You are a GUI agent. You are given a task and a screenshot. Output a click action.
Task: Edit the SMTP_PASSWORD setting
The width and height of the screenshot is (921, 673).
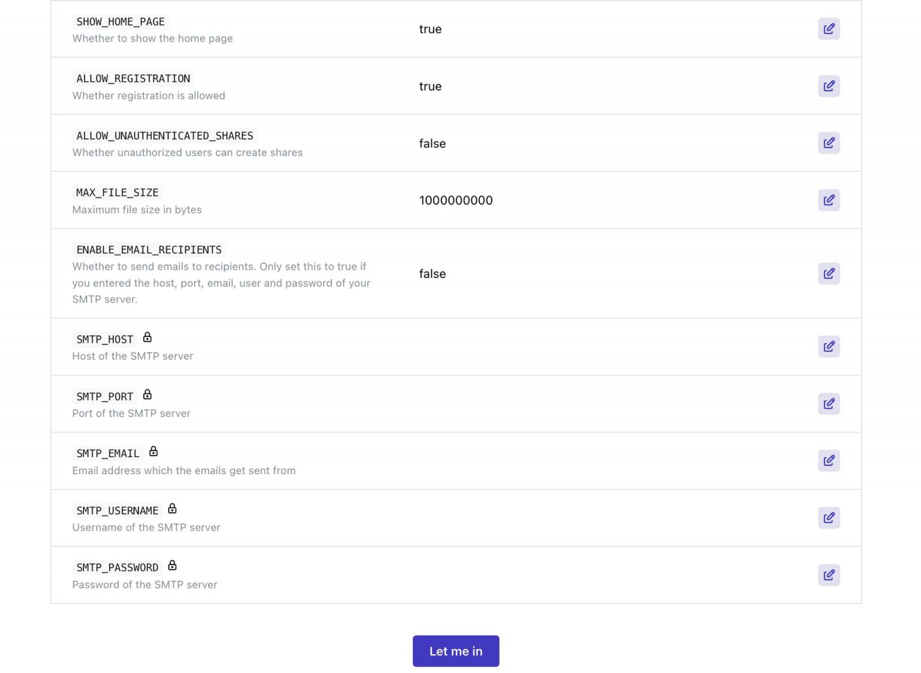click(x=829, y=575)
